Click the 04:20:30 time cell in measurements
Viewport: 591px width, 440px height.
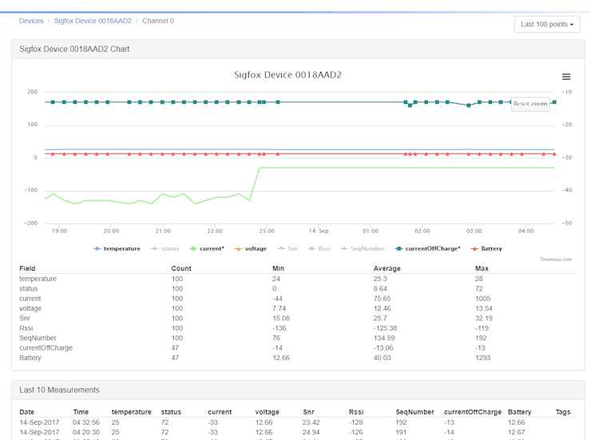[86, 432]
